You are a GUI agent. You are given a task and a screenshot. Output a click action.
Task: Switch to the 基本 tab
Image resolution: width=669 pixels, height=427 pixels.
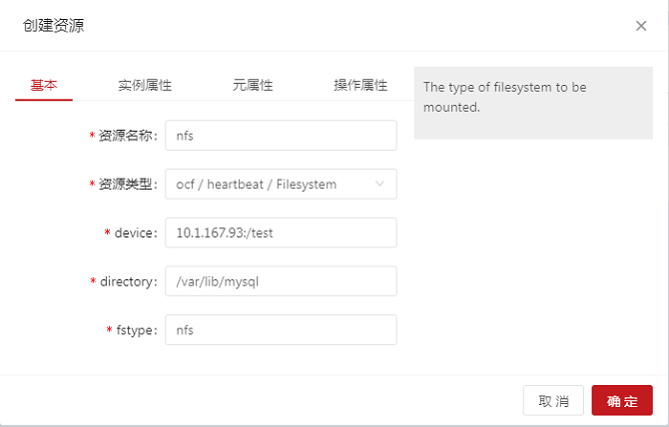44,85
